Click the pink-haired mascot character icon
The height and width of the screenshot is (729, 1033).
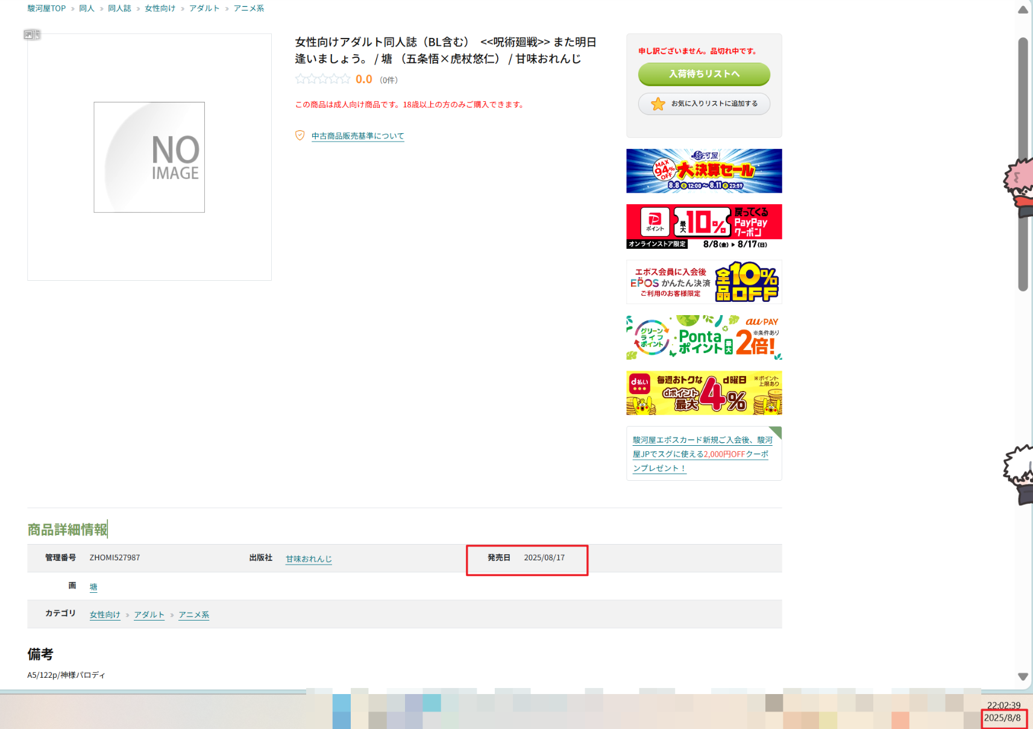[1020, 187]
